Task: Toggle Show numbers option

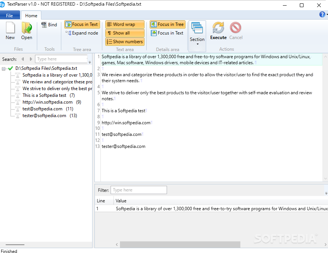Action: pos(125,42)
